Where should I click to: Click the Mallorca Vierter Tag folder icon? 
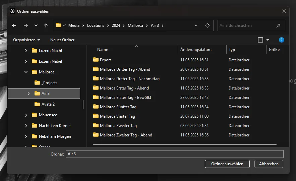pyautogui.click(x=96, y=116)
